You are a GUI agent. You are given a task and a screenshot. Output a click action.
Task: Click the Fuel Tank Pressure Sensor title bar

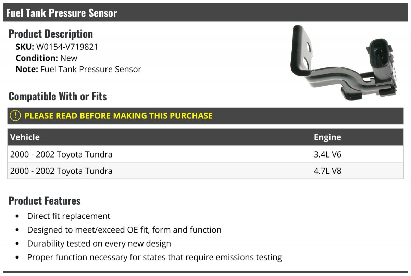206,13
